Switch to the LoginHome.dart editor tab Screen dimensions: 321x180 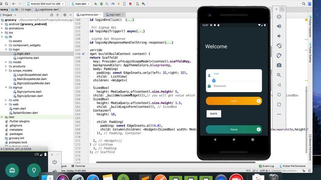(89, 14)
